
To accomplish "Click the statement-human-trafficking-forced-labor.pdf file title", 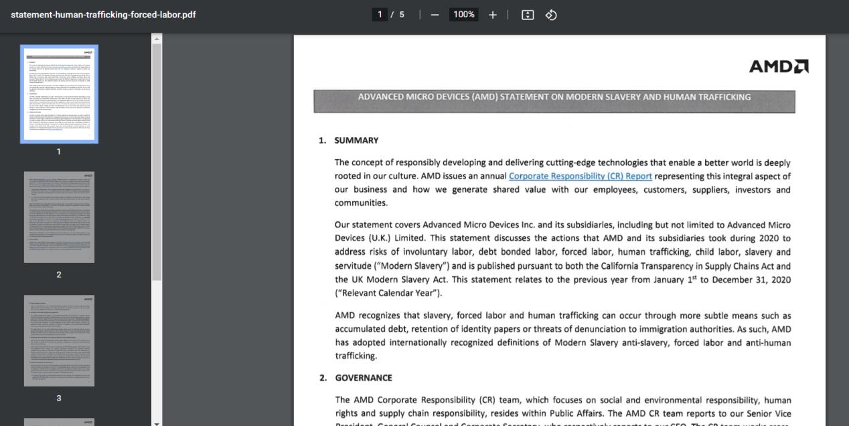I will click(103, 15).
